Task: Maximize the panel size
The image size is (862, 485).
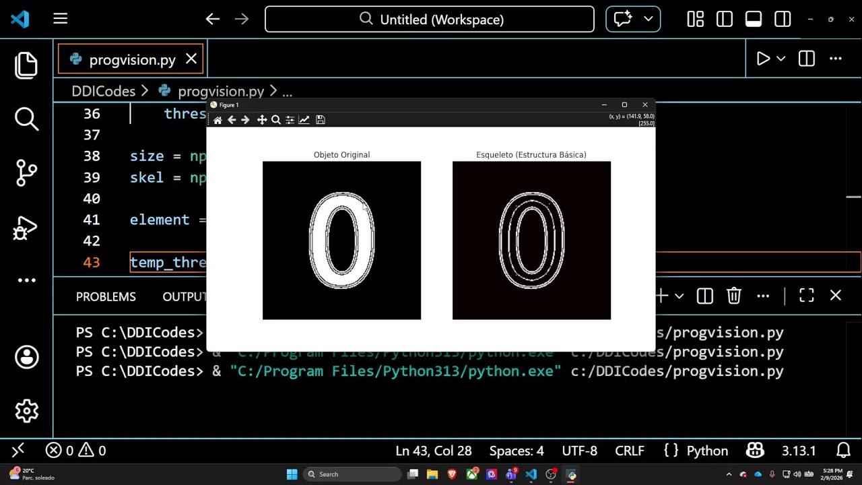Action: pyautogui.click(x=807, y=296)
